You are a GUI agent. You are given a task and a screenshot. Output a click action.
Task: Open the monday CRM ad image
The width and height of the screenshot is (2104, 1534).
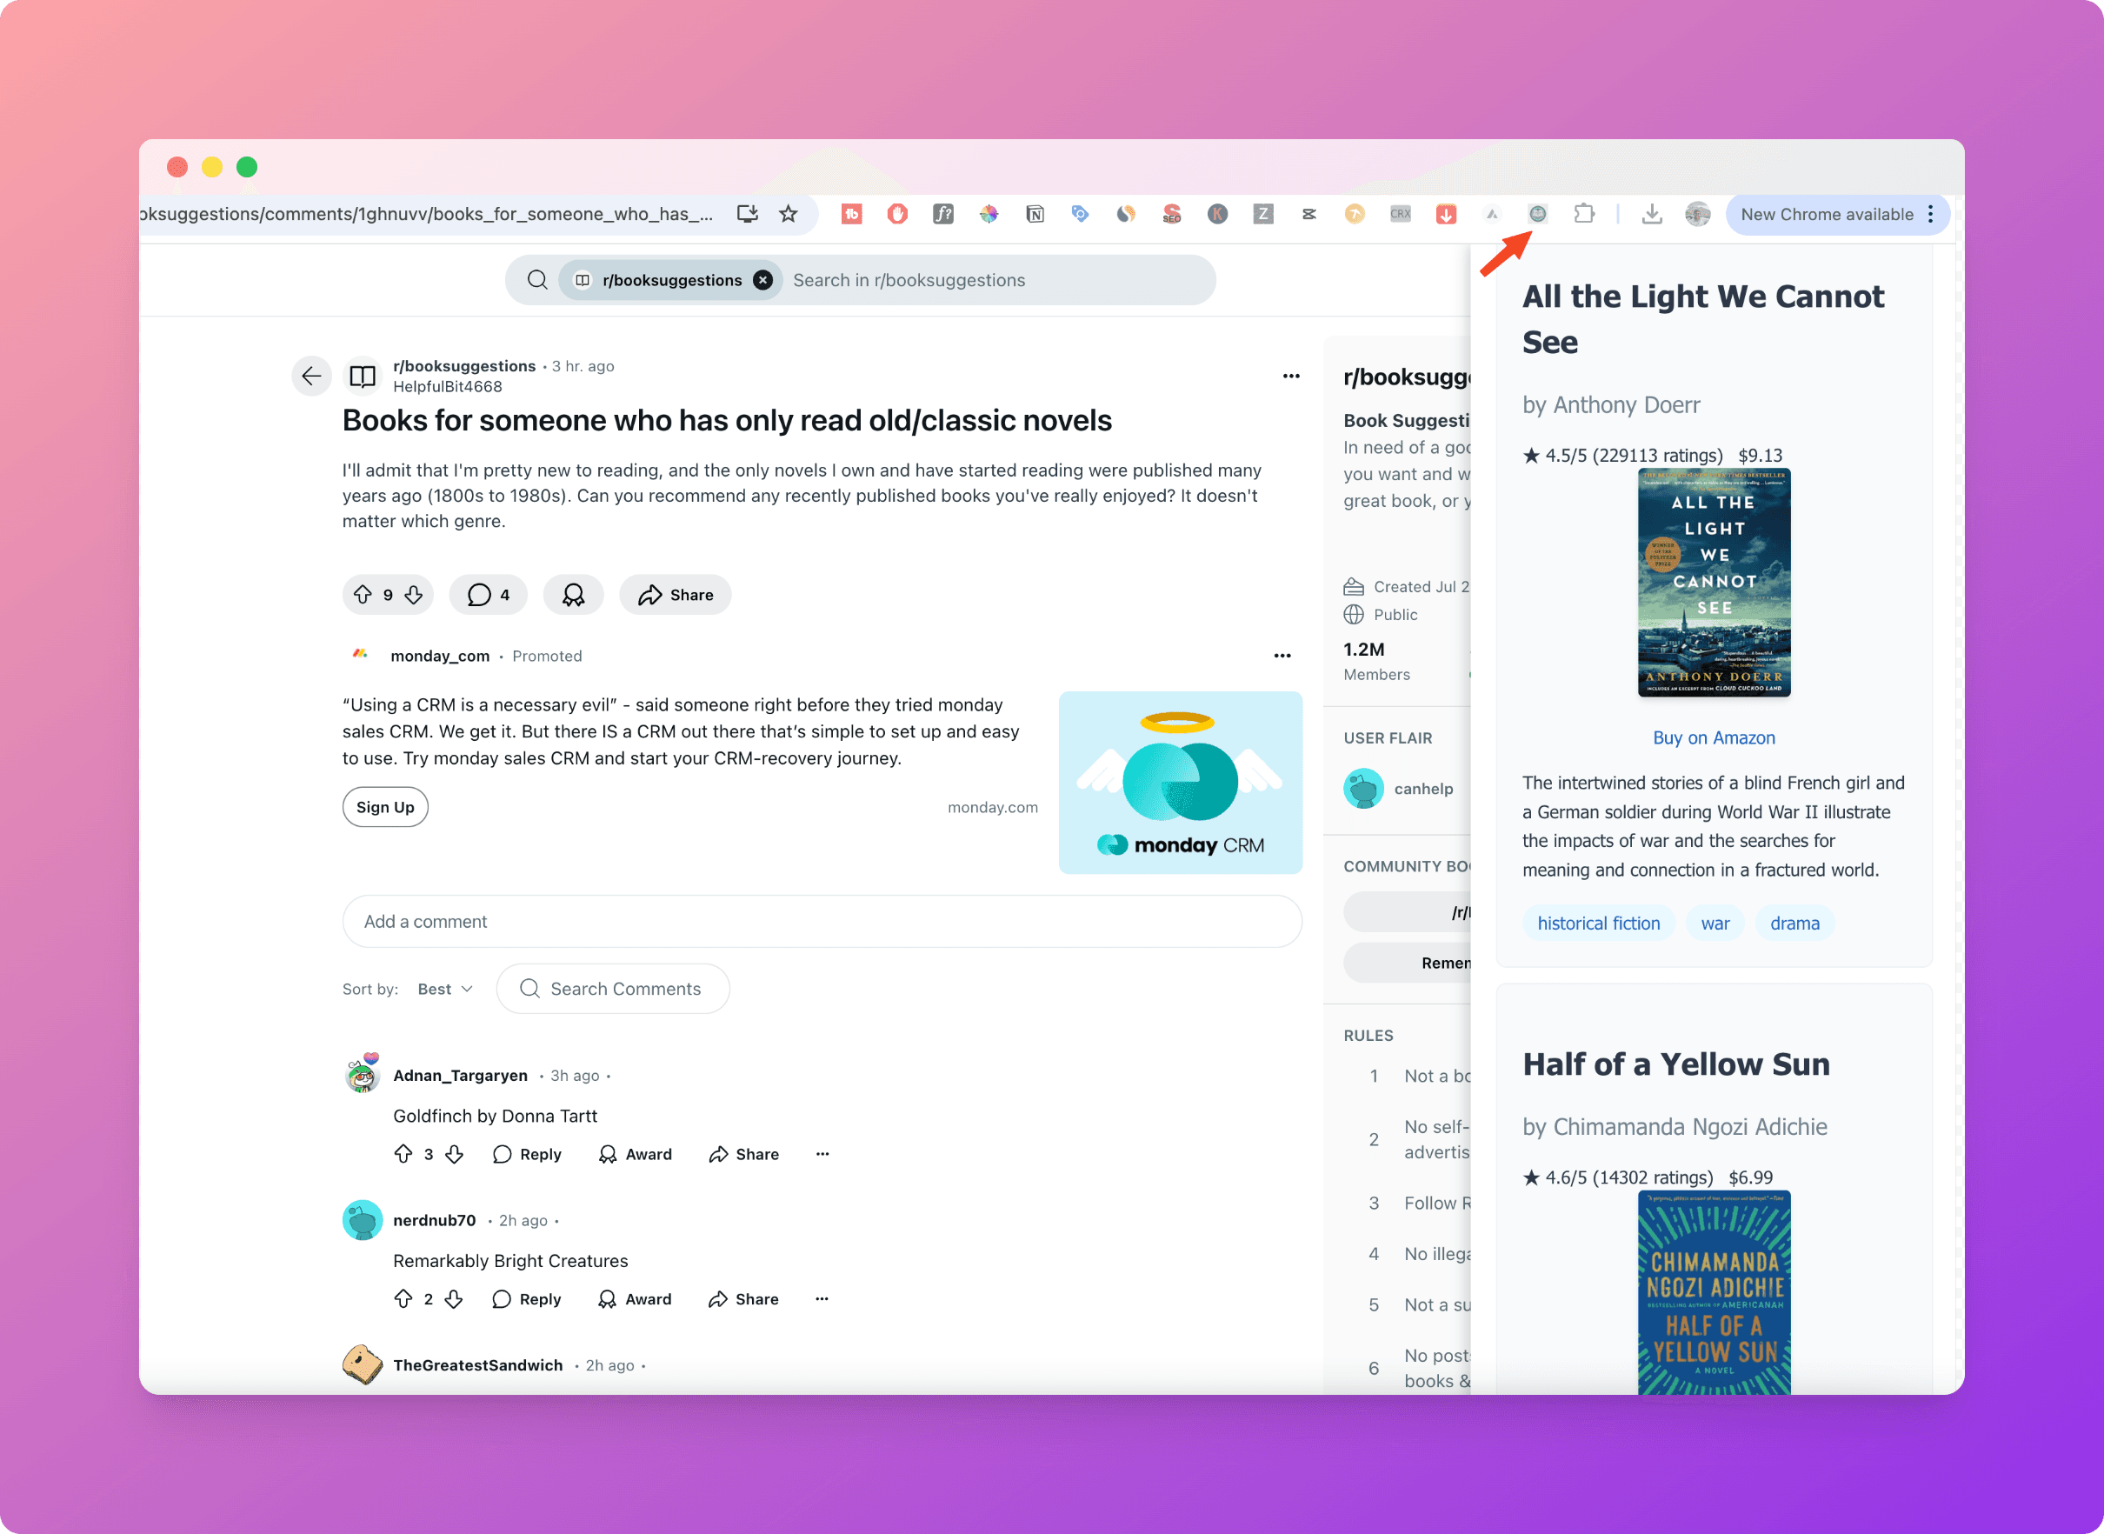pyautogui.click(x=1181, y=782)
